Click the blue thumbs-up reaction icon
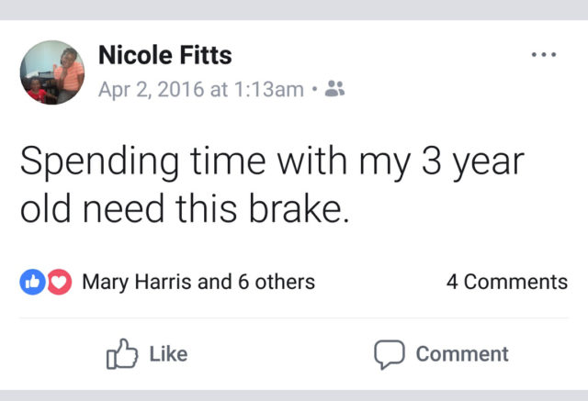Viewport: 588px width, 401px height. [x=34, y=282]
